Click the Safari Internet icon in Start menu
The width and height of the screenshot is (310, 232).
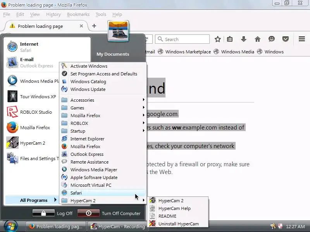pos(12,46)
